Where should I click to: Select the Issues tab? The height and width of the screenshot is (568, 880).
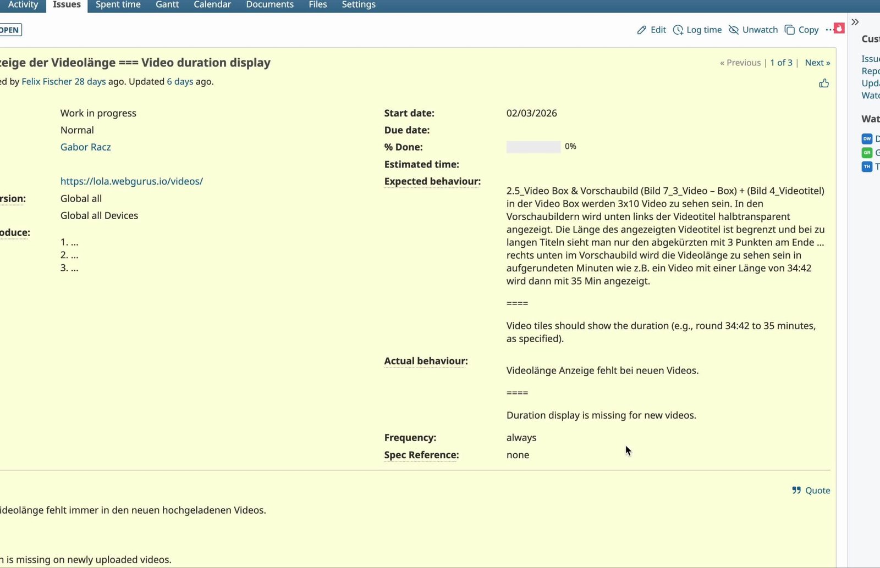point(67,5)
